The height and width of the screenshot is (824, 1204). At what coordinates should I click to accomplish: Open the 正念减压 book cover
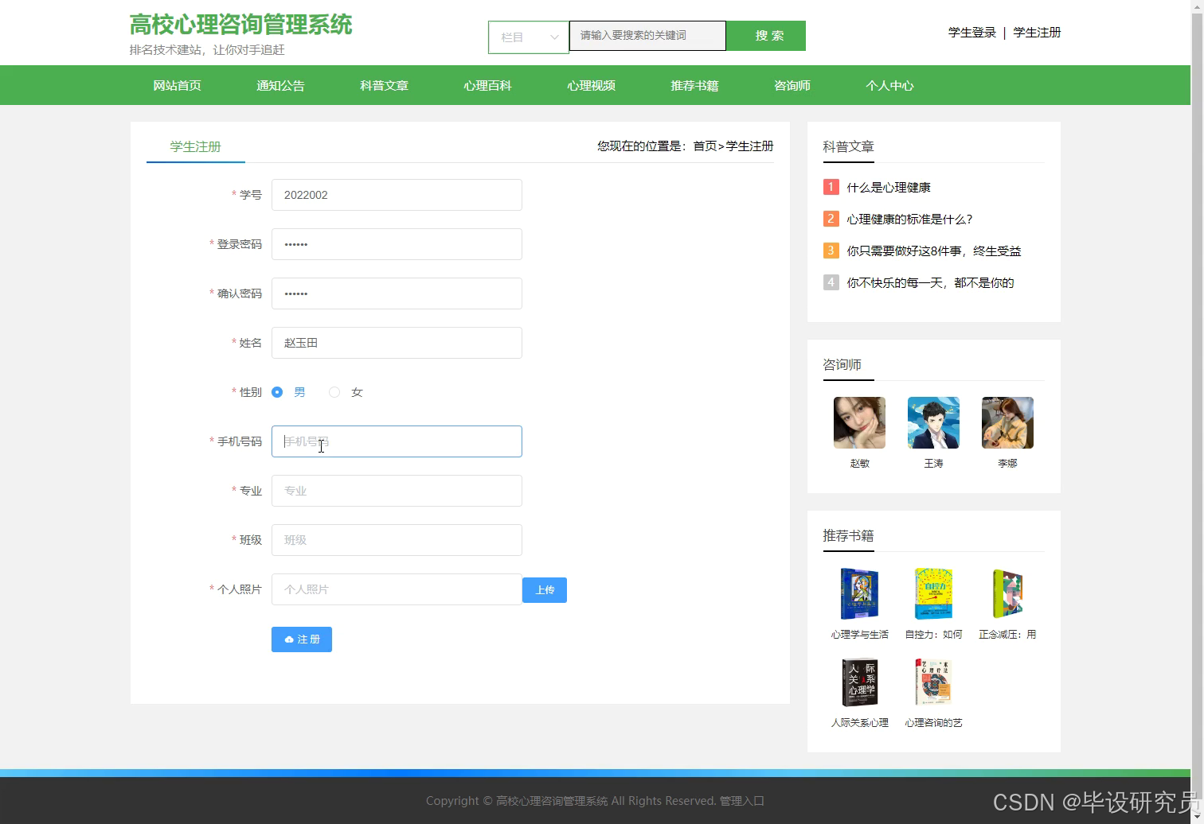click(1007, 594)
